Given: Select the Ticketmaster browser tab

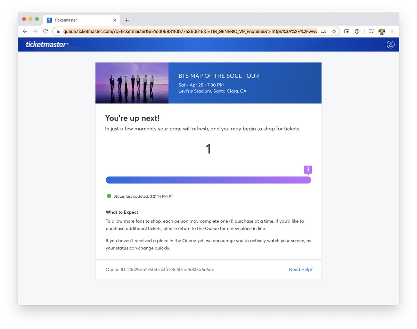Looking at the screenshot, I should [x=82, y=20].
